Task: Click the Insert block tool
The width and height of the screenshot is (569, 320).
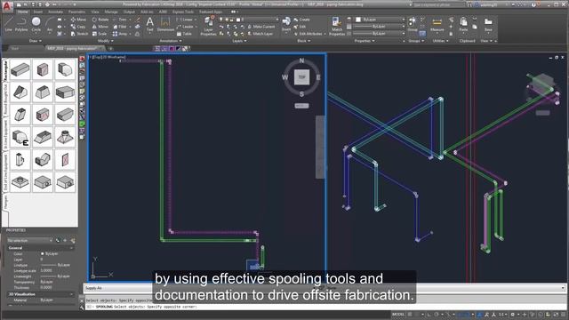Action: click(286, 24)
